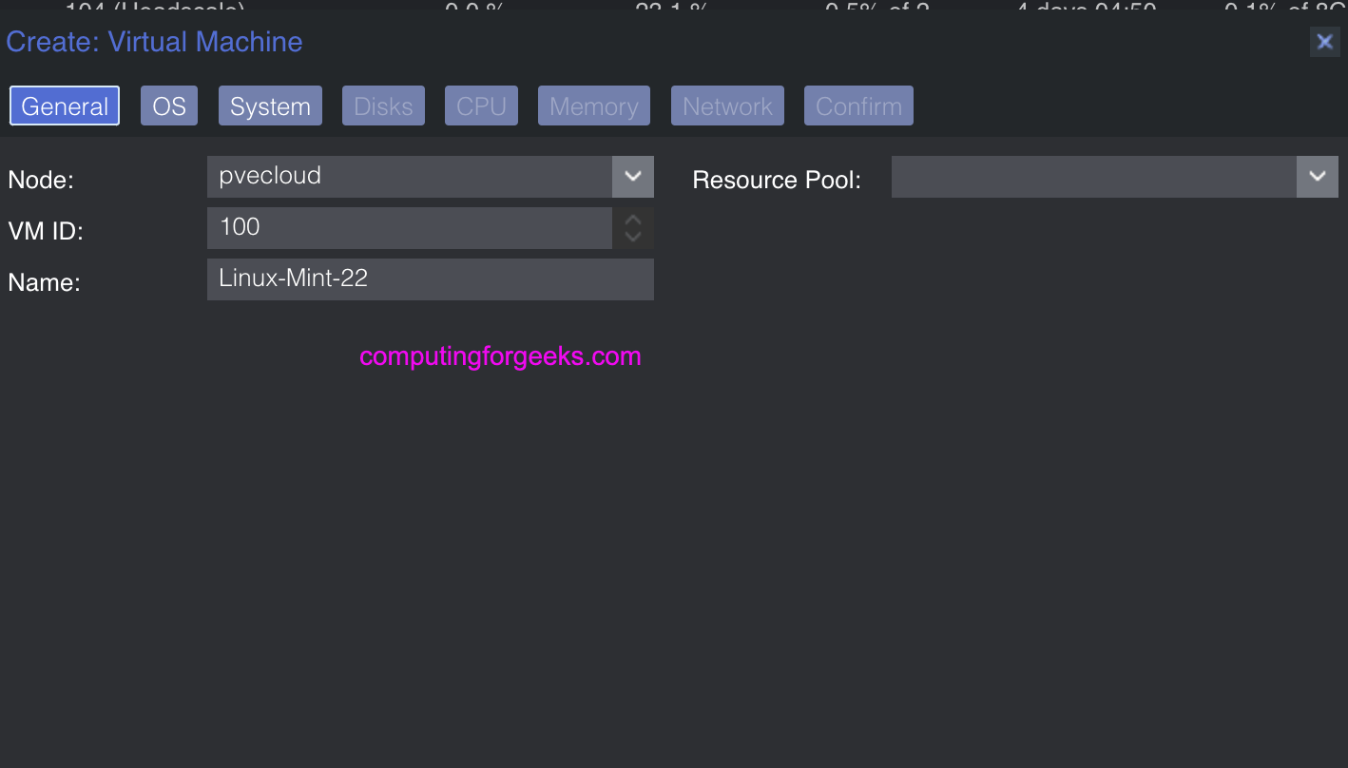Open the CPU tab
The image size is (1348, 768).
tap(481, 106)
